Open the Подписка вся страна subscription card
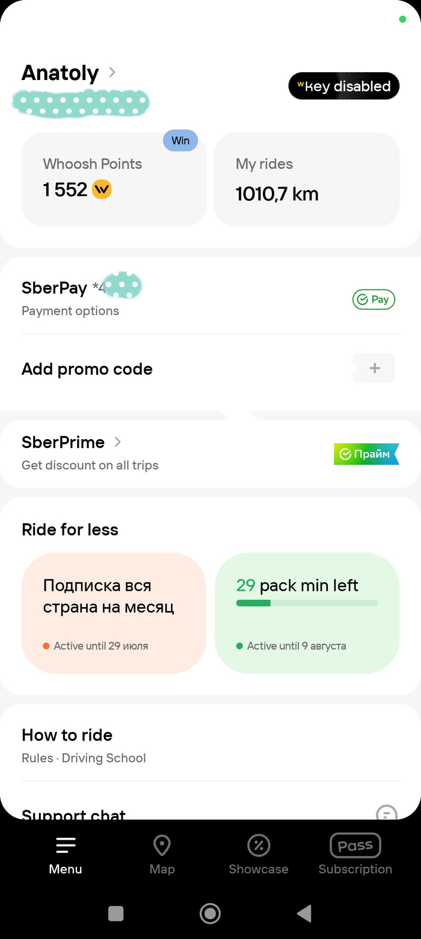421x939 pixels. [114, 612]
